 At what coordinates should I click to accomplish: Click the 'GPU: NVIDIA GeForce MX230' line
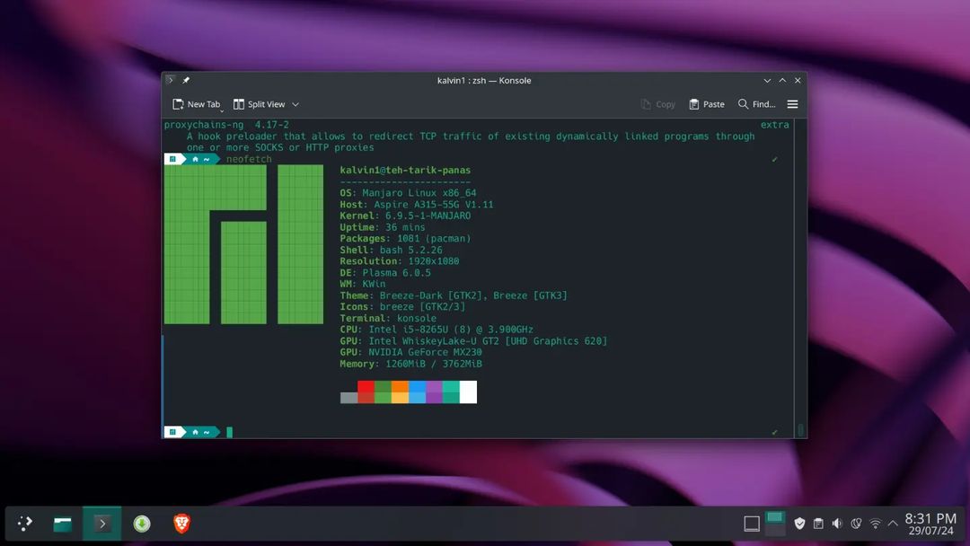pyautogui.click(x=410, y=352)
